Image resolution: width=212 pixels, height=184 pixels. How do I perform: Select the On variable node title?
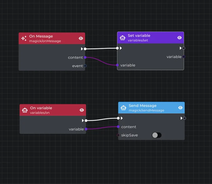(x=41, y=108)
